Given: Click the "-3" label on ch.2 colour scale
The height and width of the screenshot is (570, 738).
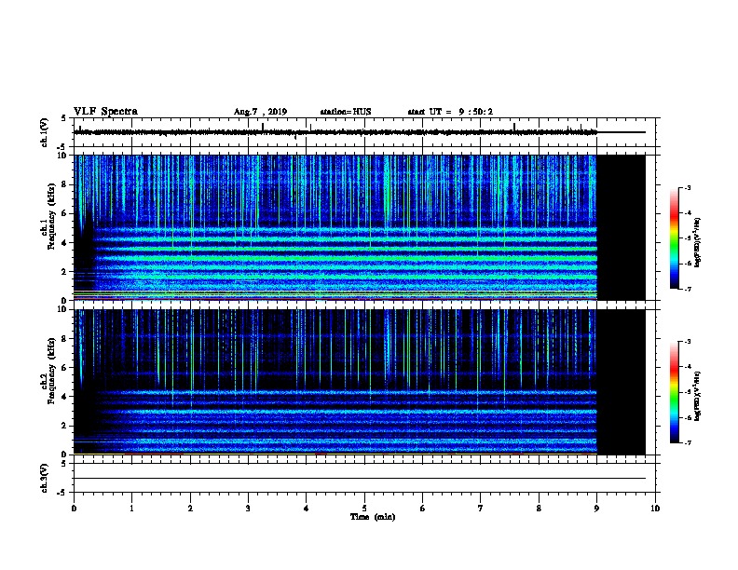Looking at the screenshot, I should click(687, 342).
